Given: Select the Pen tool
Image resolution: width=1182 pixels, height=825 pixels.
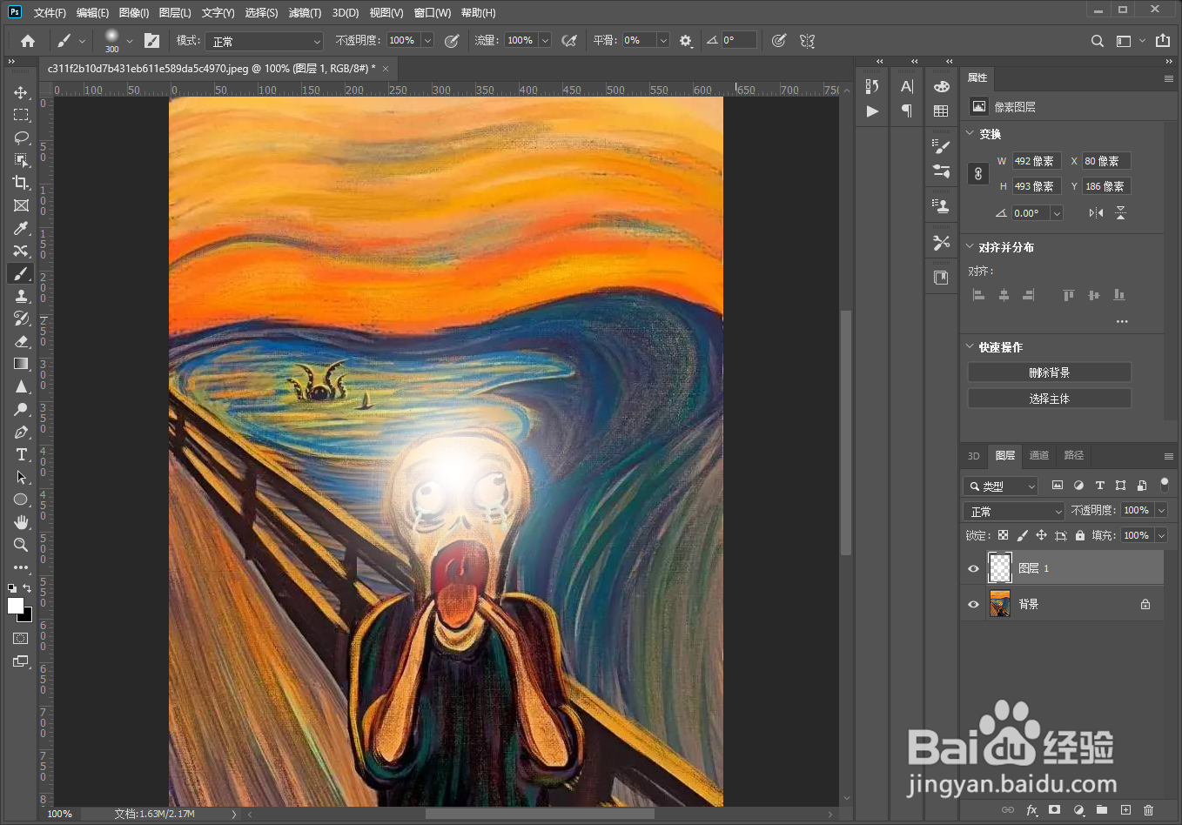Looking at the screenshot, I should point(21,432).
